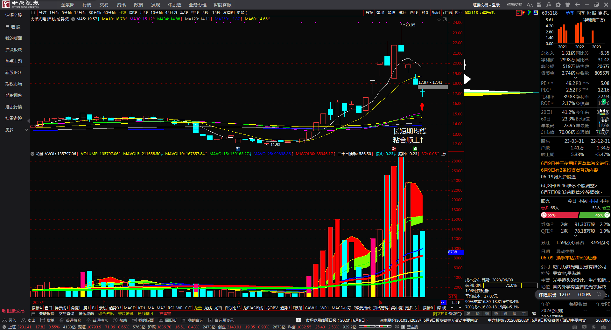Open the skin (shirt) theme icon
611x330 pixels.
(568, 5)
